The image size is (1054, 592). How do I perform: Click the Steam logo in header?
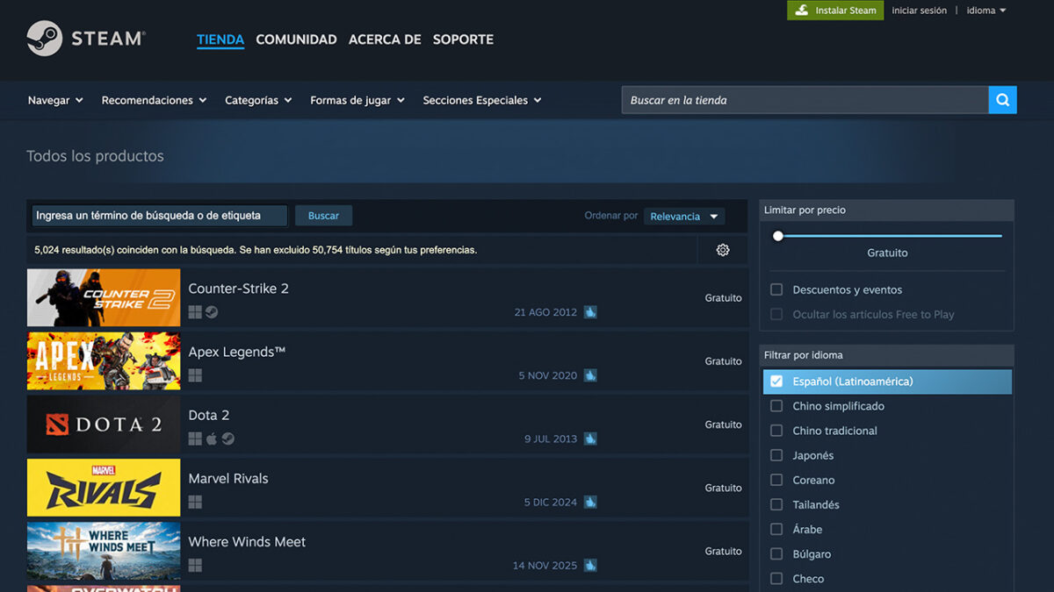pos(85,39)
